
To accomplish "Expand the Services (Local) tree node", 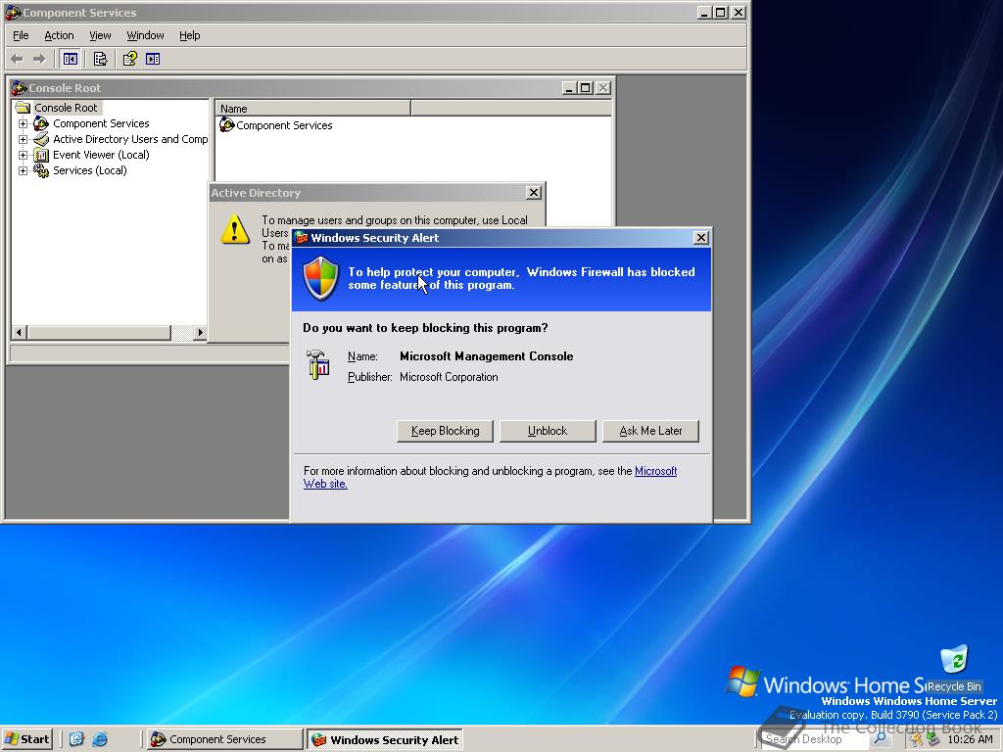I will click(24, 171).
